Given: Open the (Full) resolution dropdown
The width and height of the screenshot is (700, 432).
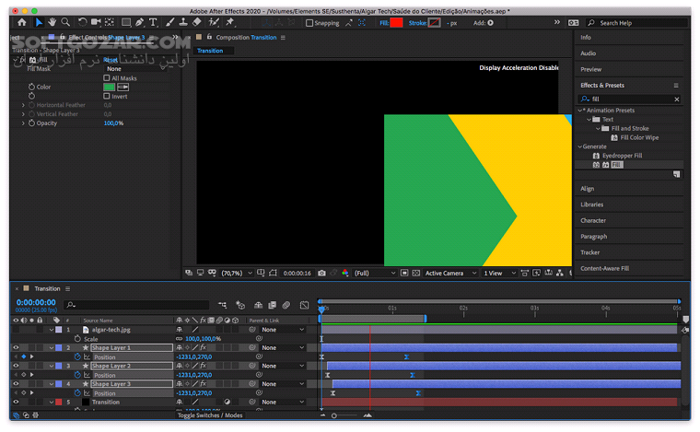Looking at the screenshot, I should (375, 274).
